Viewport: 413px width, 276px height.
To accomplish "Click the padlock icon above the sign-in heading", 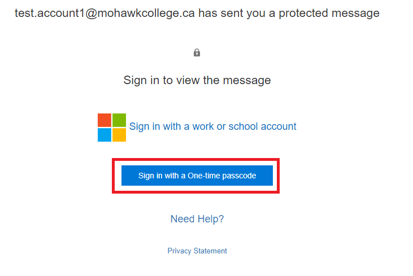I will coord(197,52).
